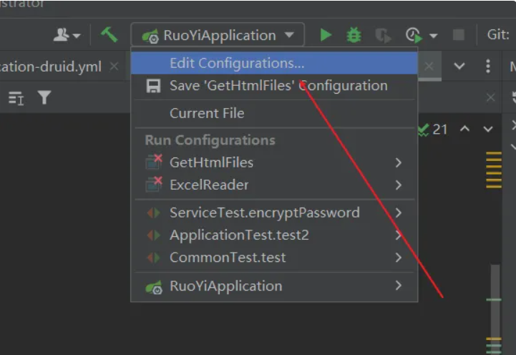
Task: Select ServiceTest.encryptPassword configuration
Action: click(274, 213)
